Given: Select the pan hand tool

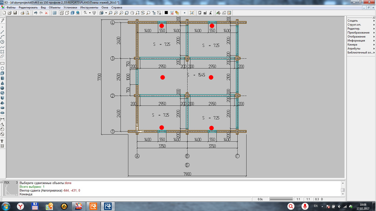Looking at the screenshot, I should click(132, 13).
